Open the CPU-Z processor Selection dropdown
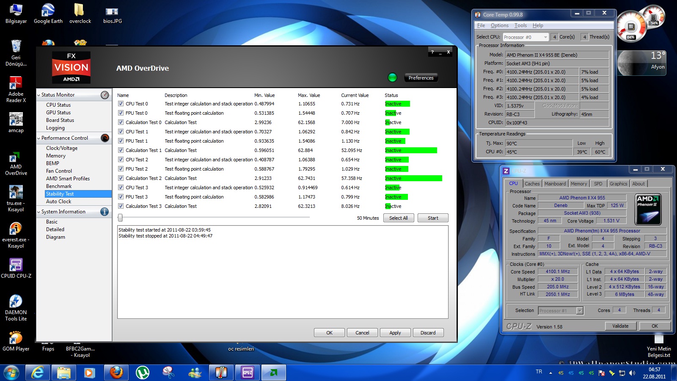Image resolution: width=677 pixels, height=381 pixels. 561,311
